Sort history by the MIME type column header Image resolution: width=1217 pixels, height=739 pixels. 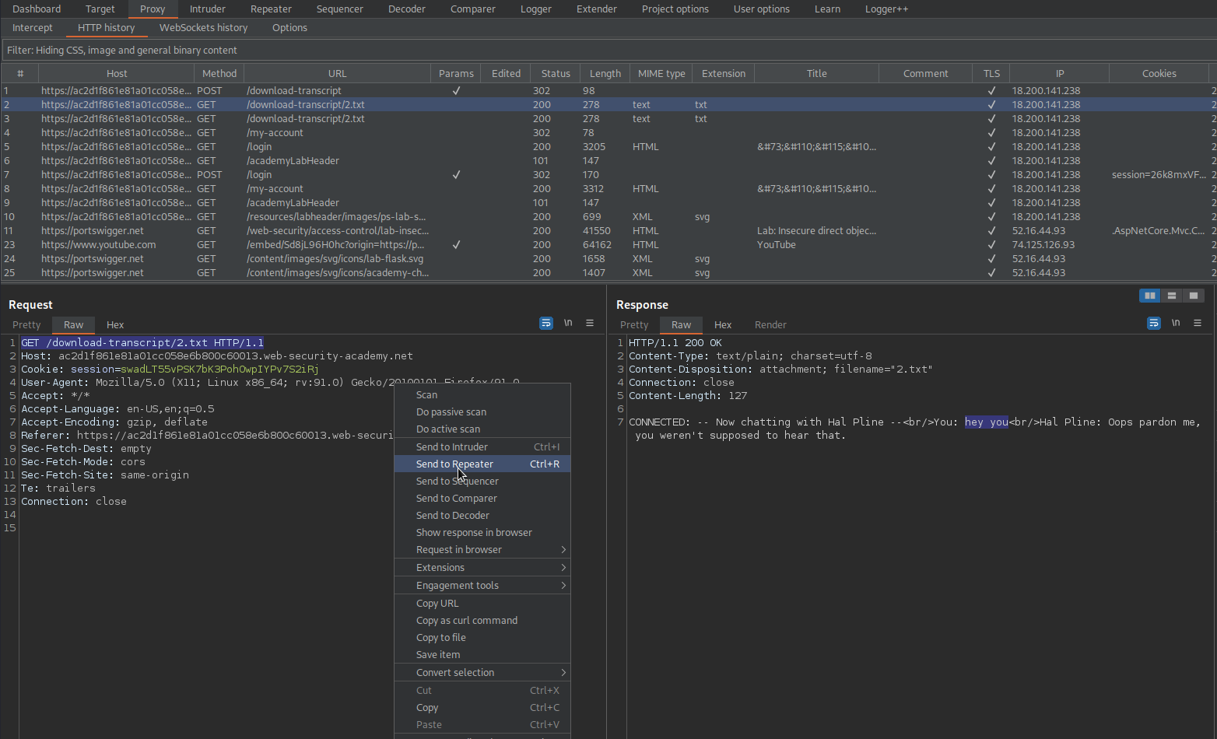pos(661,74)
